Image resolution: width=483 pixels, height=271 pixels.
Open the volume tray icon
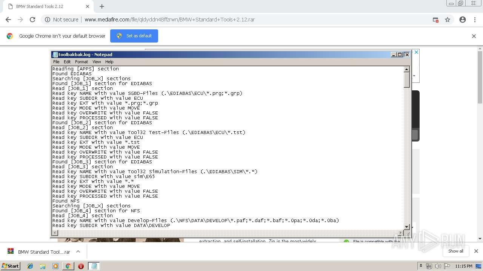(438, 266)
